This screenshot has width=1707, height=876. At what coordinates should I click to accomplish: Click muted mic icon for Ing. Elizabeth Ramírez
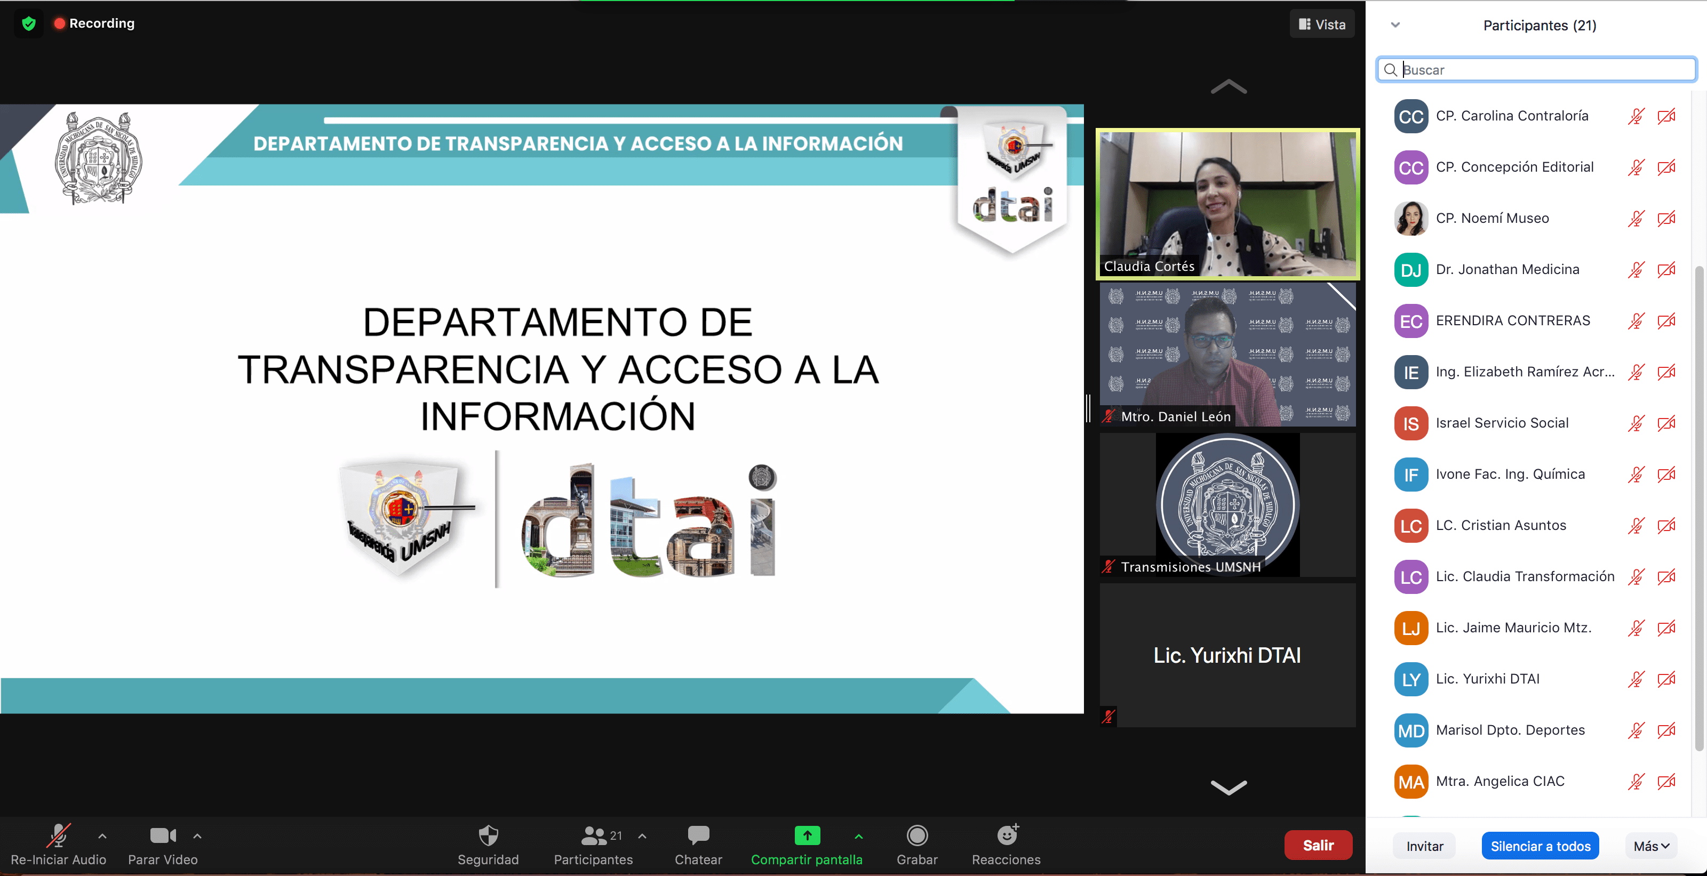[x=1637, y=372]
